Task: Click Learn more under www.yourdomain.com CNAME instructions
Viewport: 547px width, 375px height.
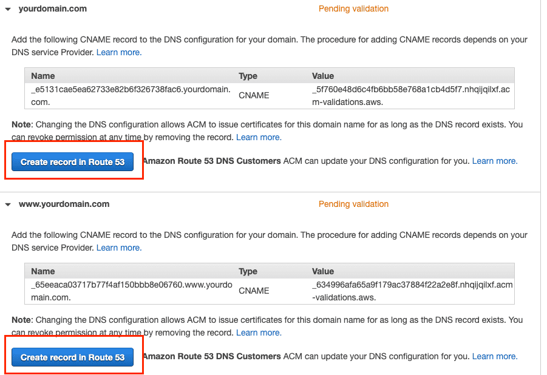Action: tap(118, 248)
